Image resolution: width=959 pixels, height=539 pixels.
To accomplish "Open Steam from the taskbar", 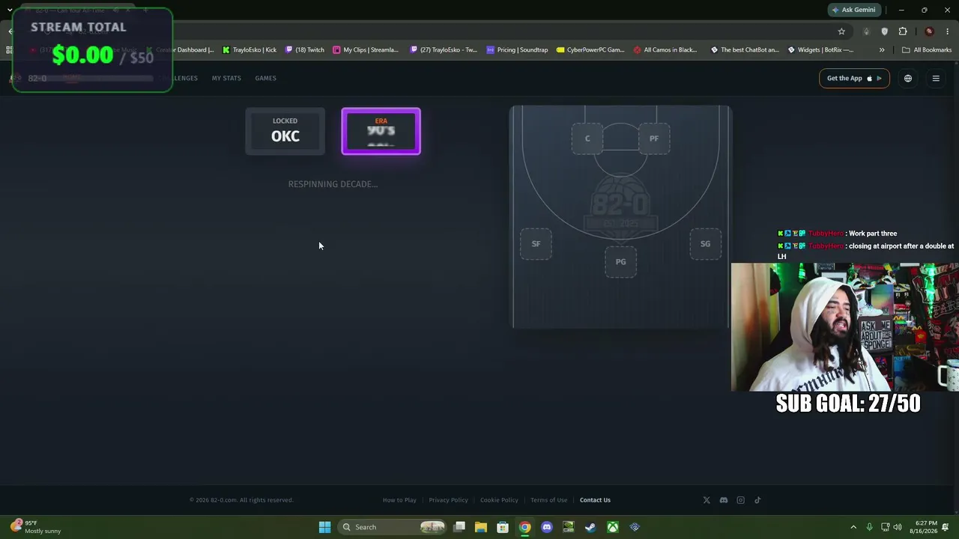I will point(590,527).
